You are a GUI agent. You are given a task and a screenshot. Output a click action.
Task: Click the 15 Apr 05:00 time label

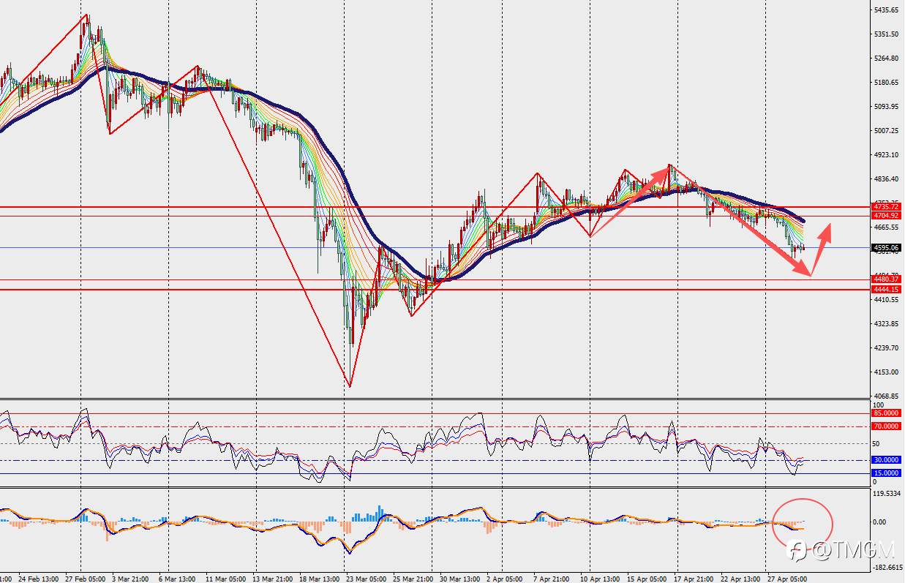[x=647, y=579]
